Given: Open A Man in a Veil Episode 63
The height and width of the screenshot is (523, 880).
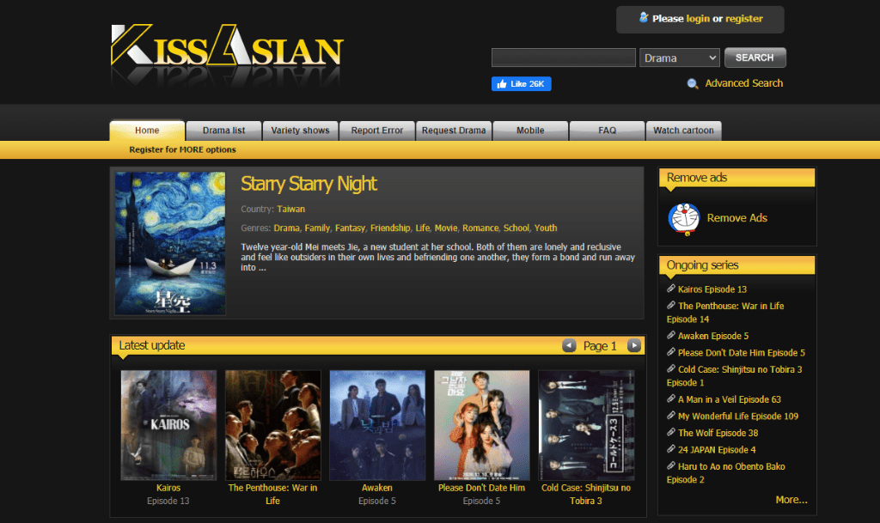Looking at the screenshot, I should tap(729, 399).
